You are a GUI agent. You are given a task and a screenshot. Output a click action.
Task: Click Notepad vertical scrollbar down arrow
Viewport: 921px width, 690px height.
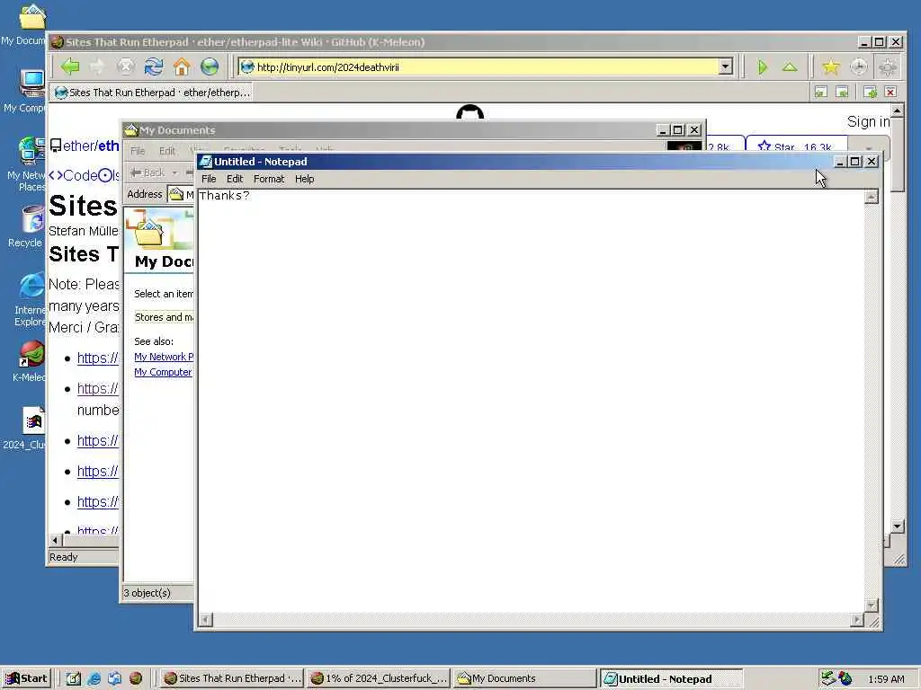[872, 605]
